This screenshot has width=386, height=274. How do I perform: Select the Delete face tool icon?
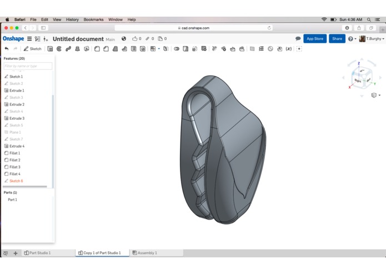pyautogui.click(x=223, y=49)
